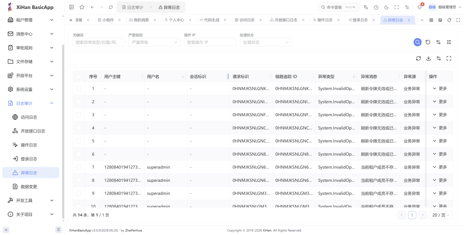Screen dimensions: 464x235
Task: Maximize table with fullscreen icon
Action: click(x=449, y=58)
